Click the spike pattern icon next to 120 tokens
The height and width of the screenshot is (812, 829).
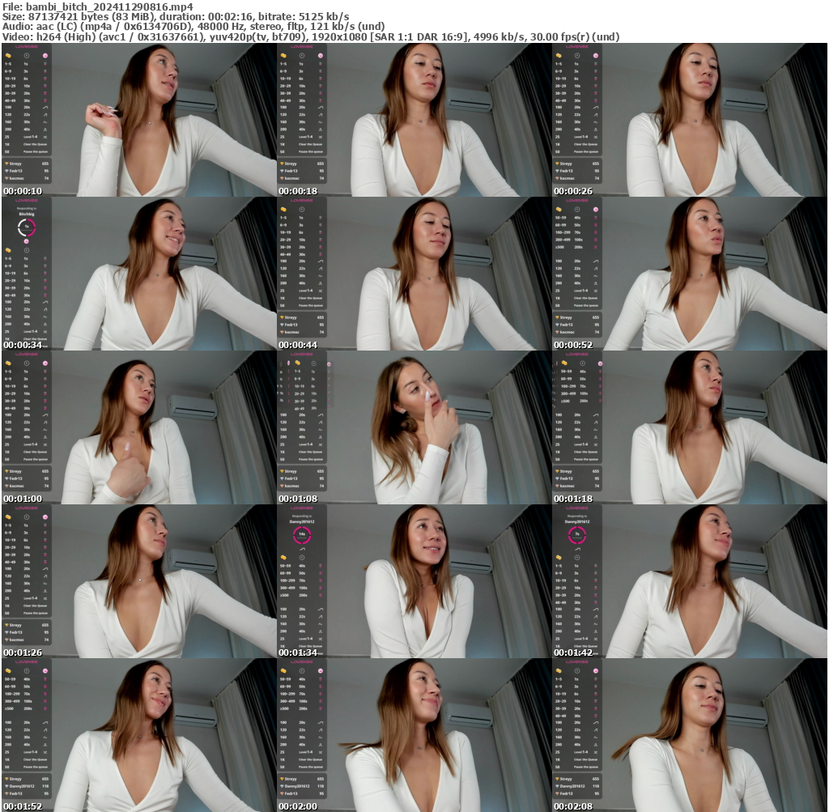point(45,114)
